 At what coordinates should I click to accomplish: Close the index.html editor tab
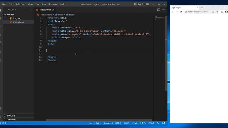pos(53,10)
